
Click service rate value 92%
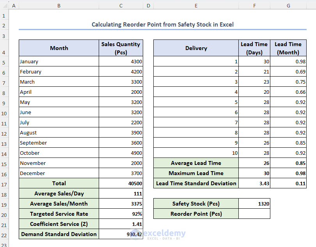121,214
